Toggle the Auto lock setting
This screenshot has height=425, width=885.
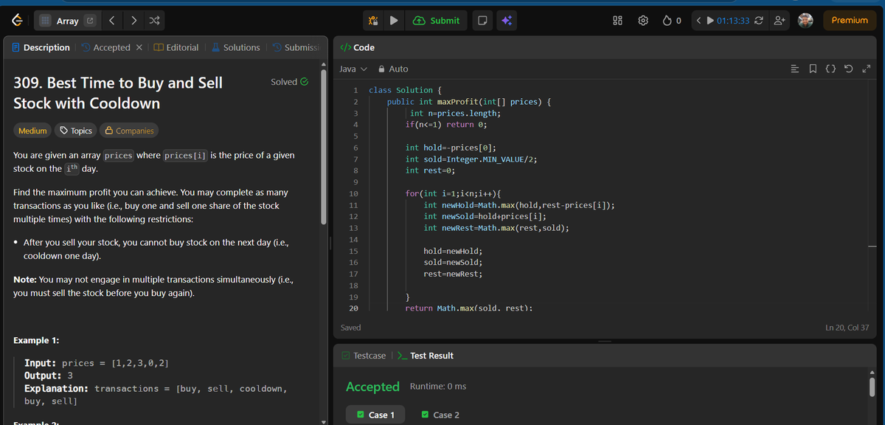click(x=393, y=69)
